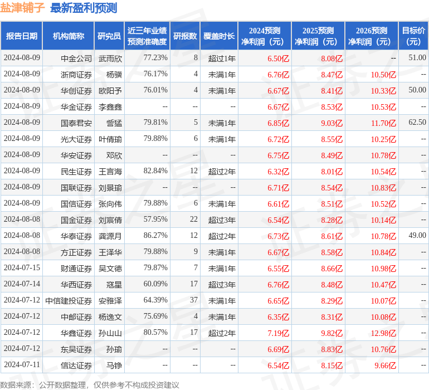Image resolution: width=429 pixels, height=390 pixels.
Task: Click researcher name 武雨欣
Action: 110,58
